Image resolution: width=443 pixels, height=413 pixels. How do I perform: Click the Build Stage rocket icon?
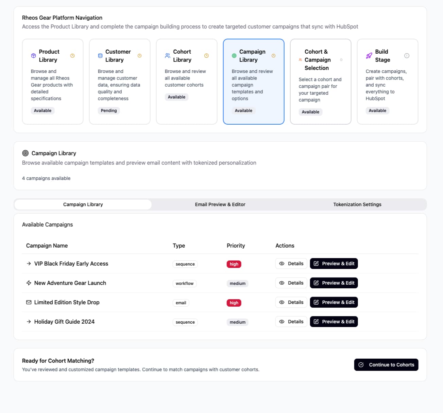click(369, 56)
